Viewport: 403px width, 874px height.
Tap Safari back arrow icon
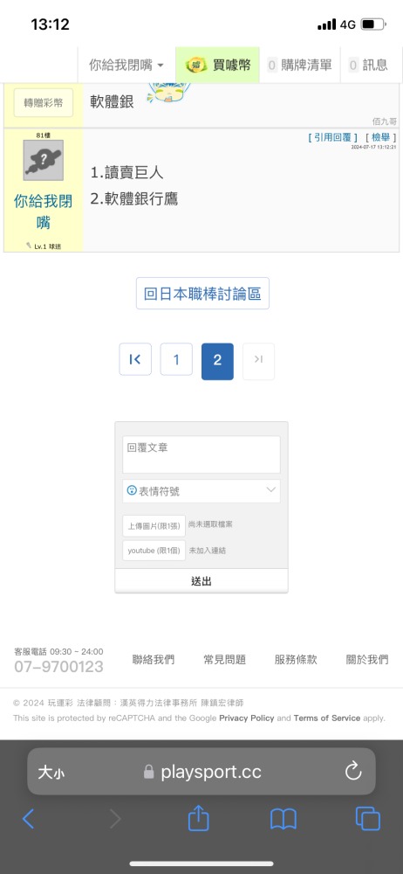click(x=29, y=818)
